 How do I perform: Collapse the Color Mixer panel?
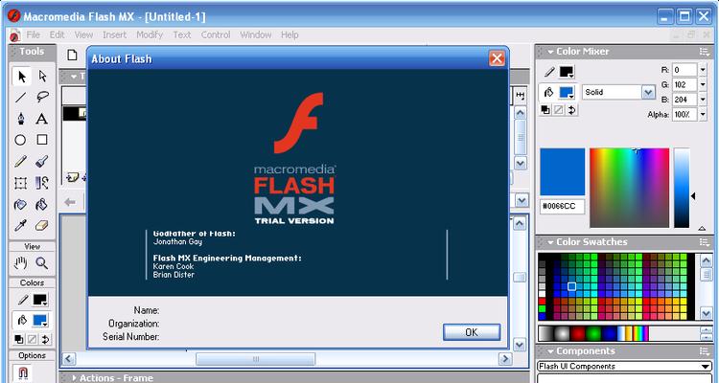550,52
